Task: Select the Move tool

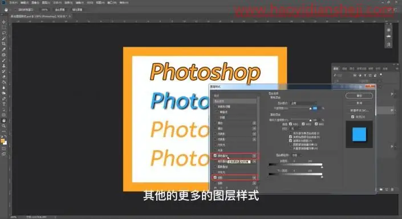Action: tap(3, 22)
